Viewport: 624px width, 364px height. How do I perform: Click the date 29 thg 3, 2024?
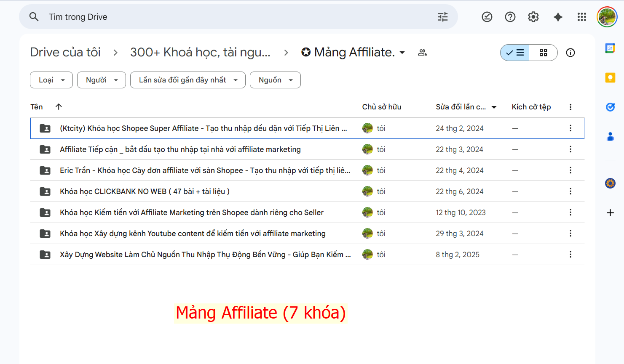tap(459, 234)
